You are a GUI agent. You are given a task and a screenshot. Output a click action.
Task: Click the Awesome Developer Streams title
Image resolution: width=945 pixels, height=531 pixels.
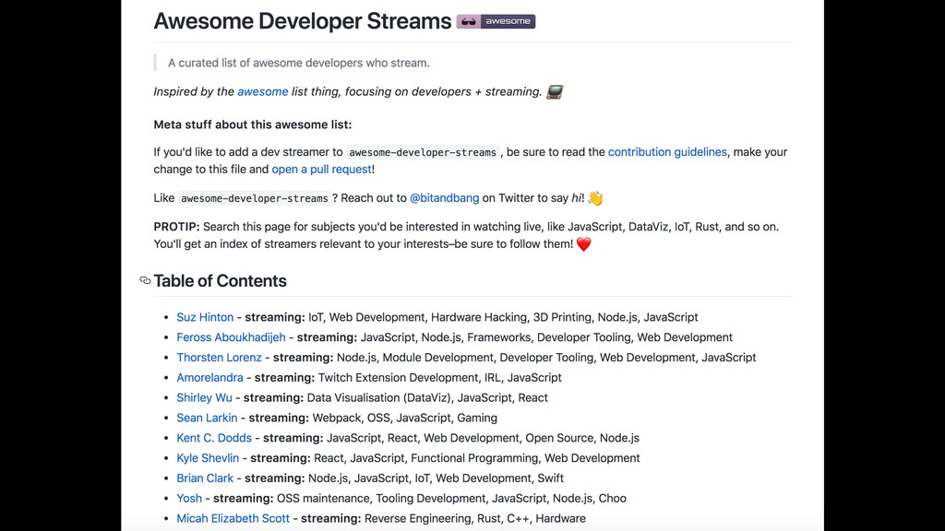(x=303, y=21)
